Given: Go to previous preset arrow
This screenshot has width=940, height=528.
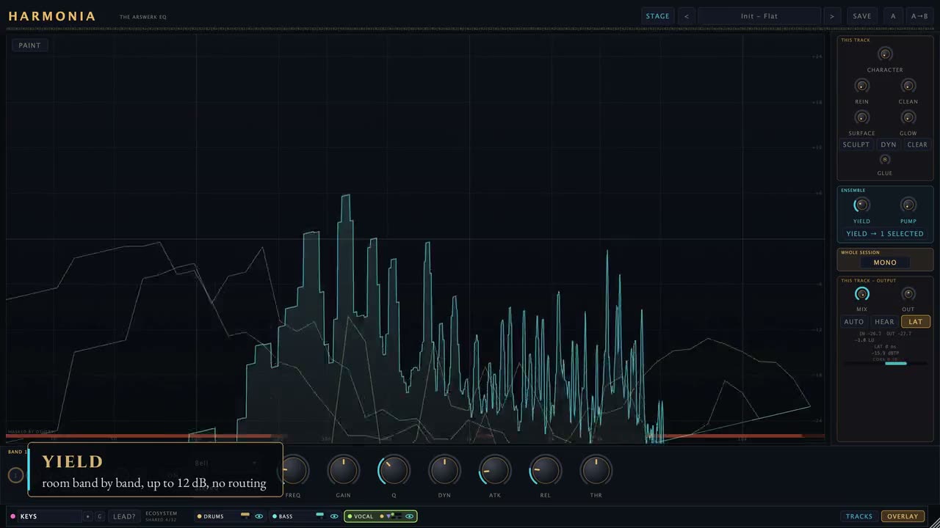Looking at the screenshot, I should (687, 16).
